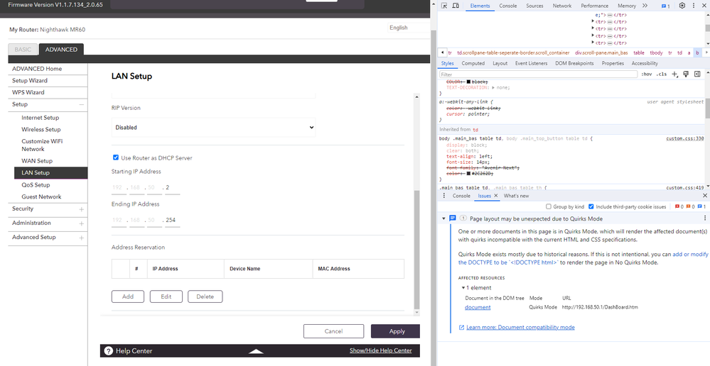Image resolution: width=710 pixels, height=366 pixels.
Task: Toggle the computed styles sidebar icon
Action: (x=697, y=74)
